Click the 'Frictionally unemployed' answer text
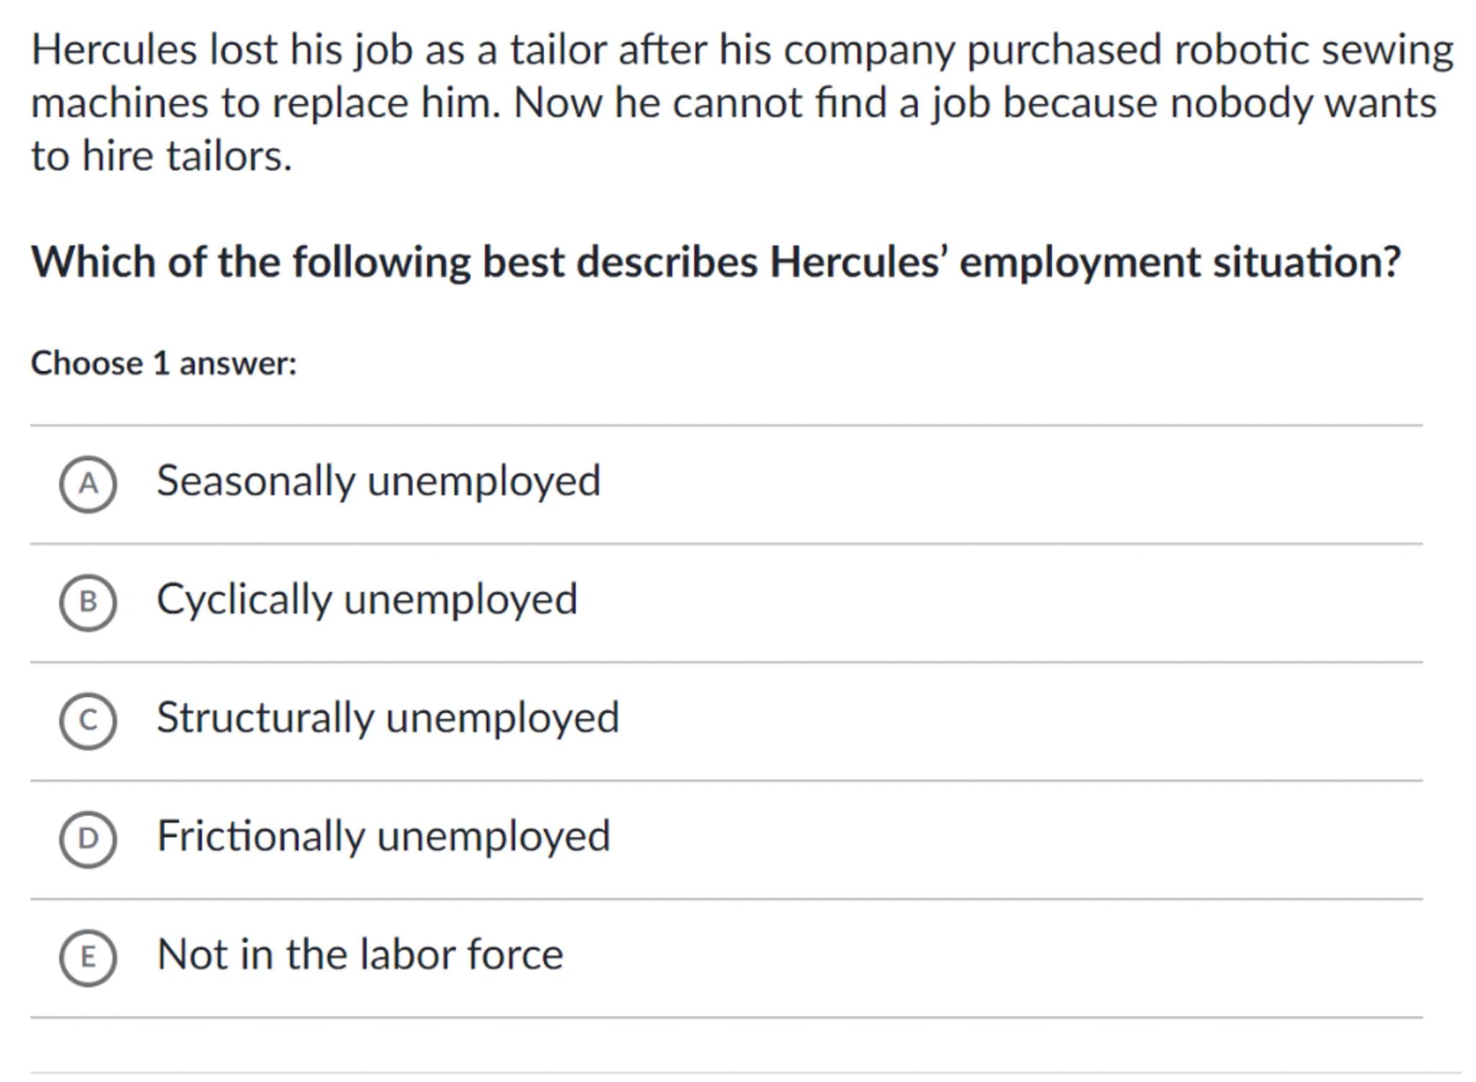 click(x=383, y=836)
